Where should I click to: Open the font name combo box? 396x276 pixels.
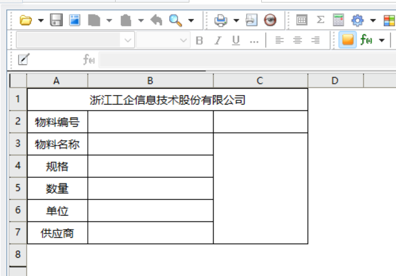tap(75, 40)
